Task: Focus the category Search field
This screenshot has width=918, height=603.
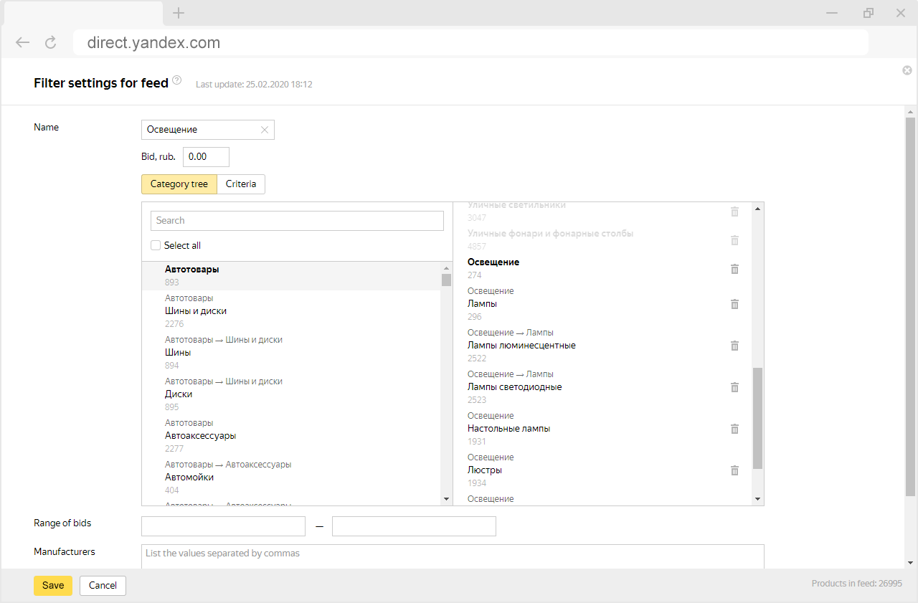Action: (x=297, y=221)
